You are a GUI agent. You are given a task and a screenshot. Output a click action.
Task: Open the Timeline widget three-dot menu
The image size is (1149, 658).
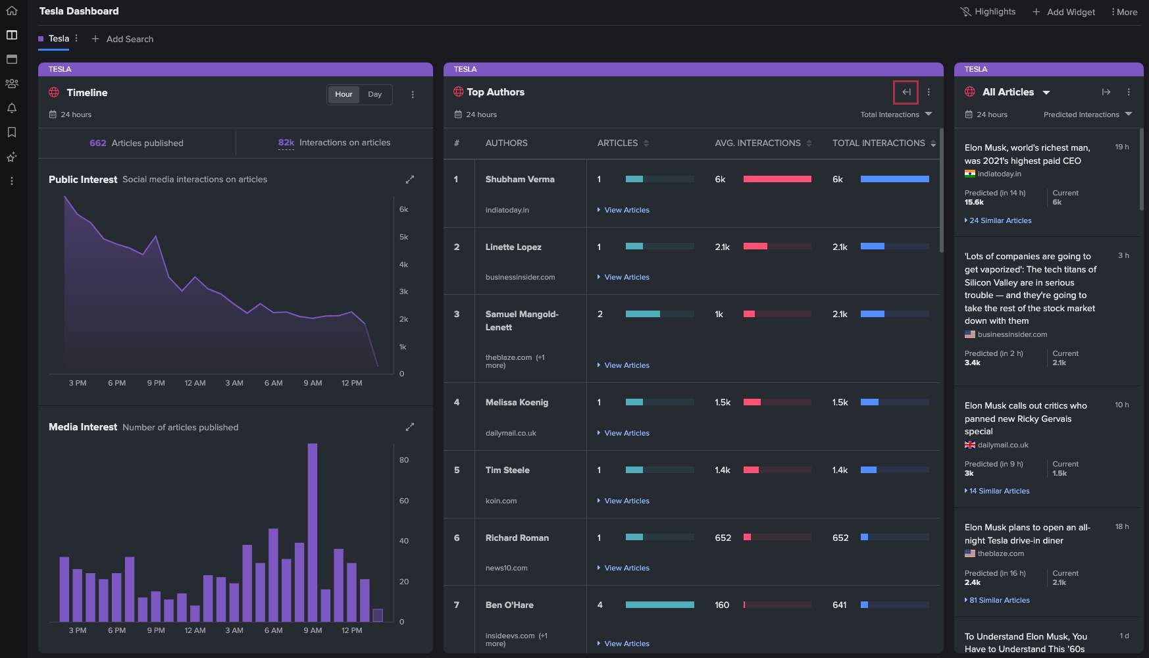pyautogui.click(x=413, y=95)
